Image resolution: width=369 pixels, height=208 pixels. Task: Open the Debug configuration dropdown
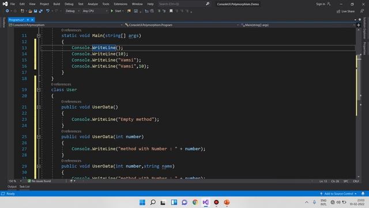72,11
